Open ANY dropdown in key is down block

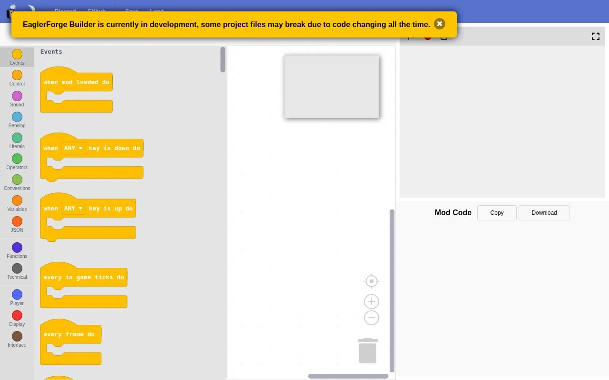(x=73, y=148)
